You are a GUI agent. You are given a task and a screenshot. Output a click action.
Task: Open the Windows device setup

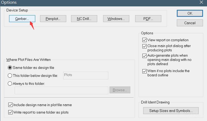(116, 19)
